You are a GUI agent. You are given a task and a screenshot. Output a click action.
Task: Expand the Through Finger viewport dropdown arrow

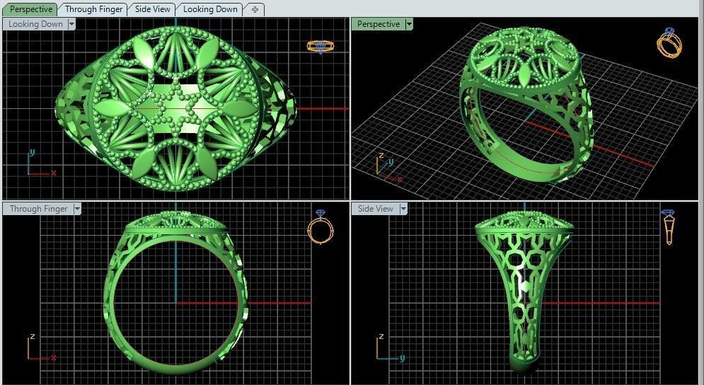pos(77,209)
